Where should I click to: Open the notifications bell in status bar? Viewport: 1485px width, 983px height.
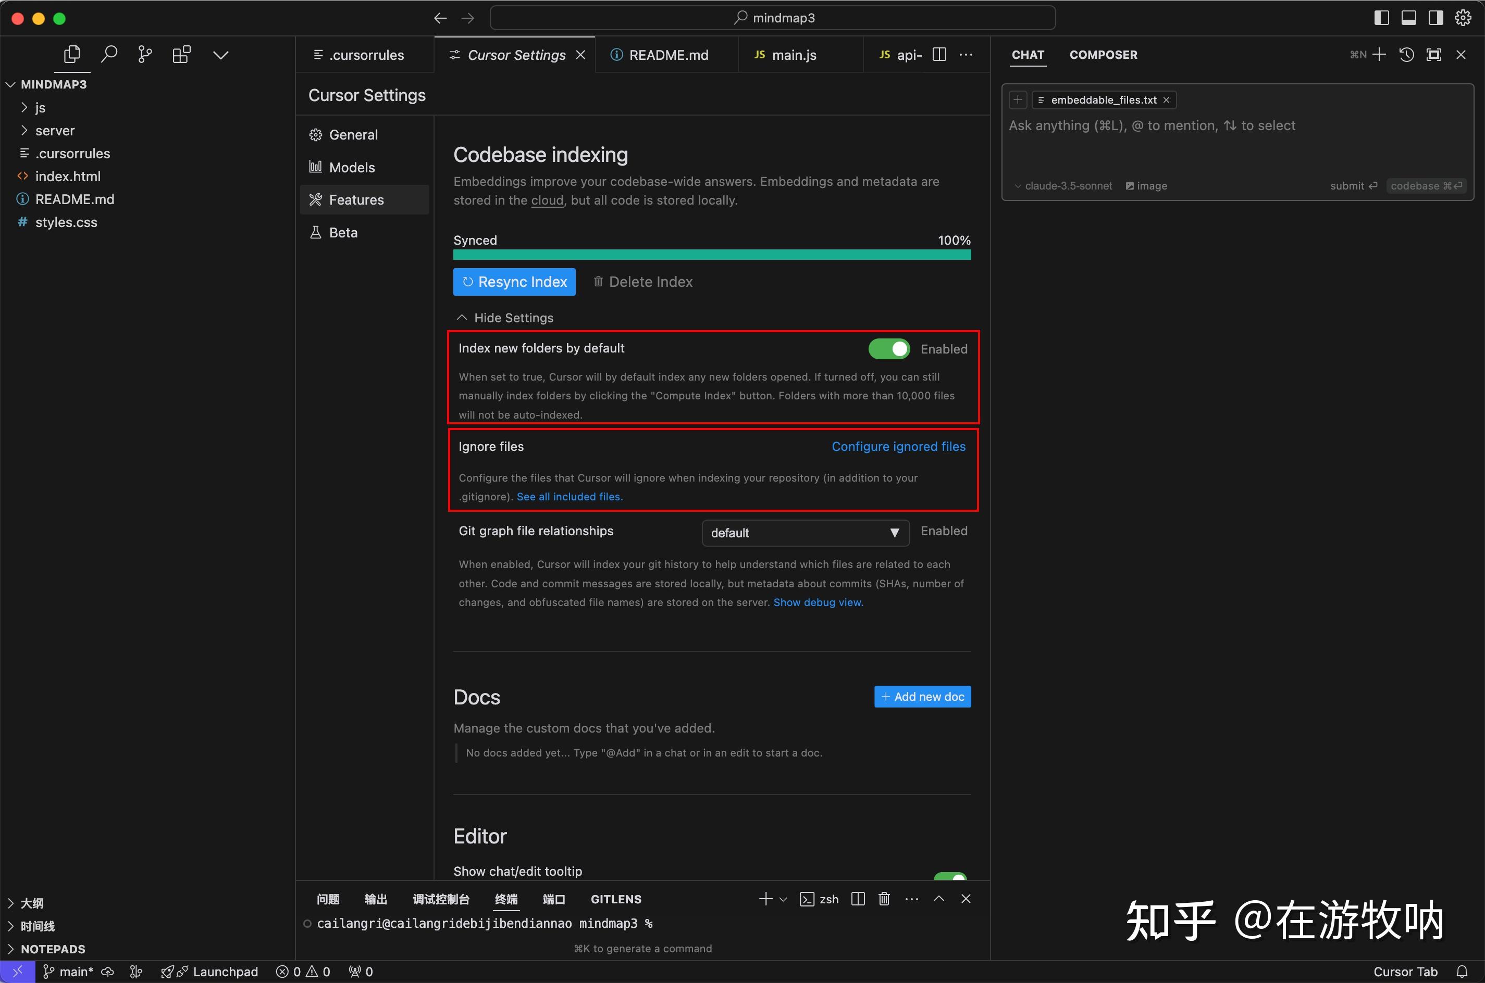click(1462, 972)
